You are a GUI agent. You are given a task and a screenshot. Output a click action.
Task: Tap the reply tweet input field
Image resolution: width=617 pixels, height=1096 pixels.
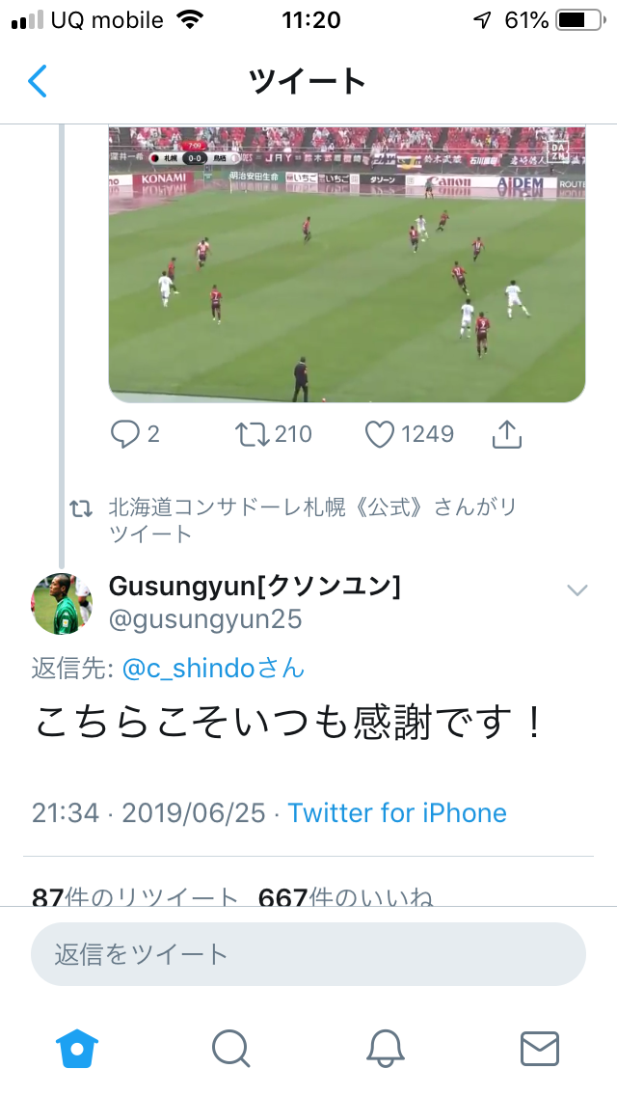(308, 955)
